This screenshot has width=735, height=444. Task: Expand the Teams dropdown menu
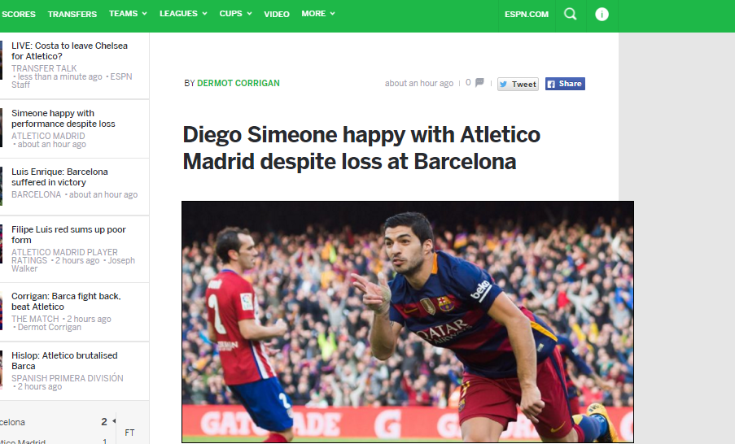point(128,14)
